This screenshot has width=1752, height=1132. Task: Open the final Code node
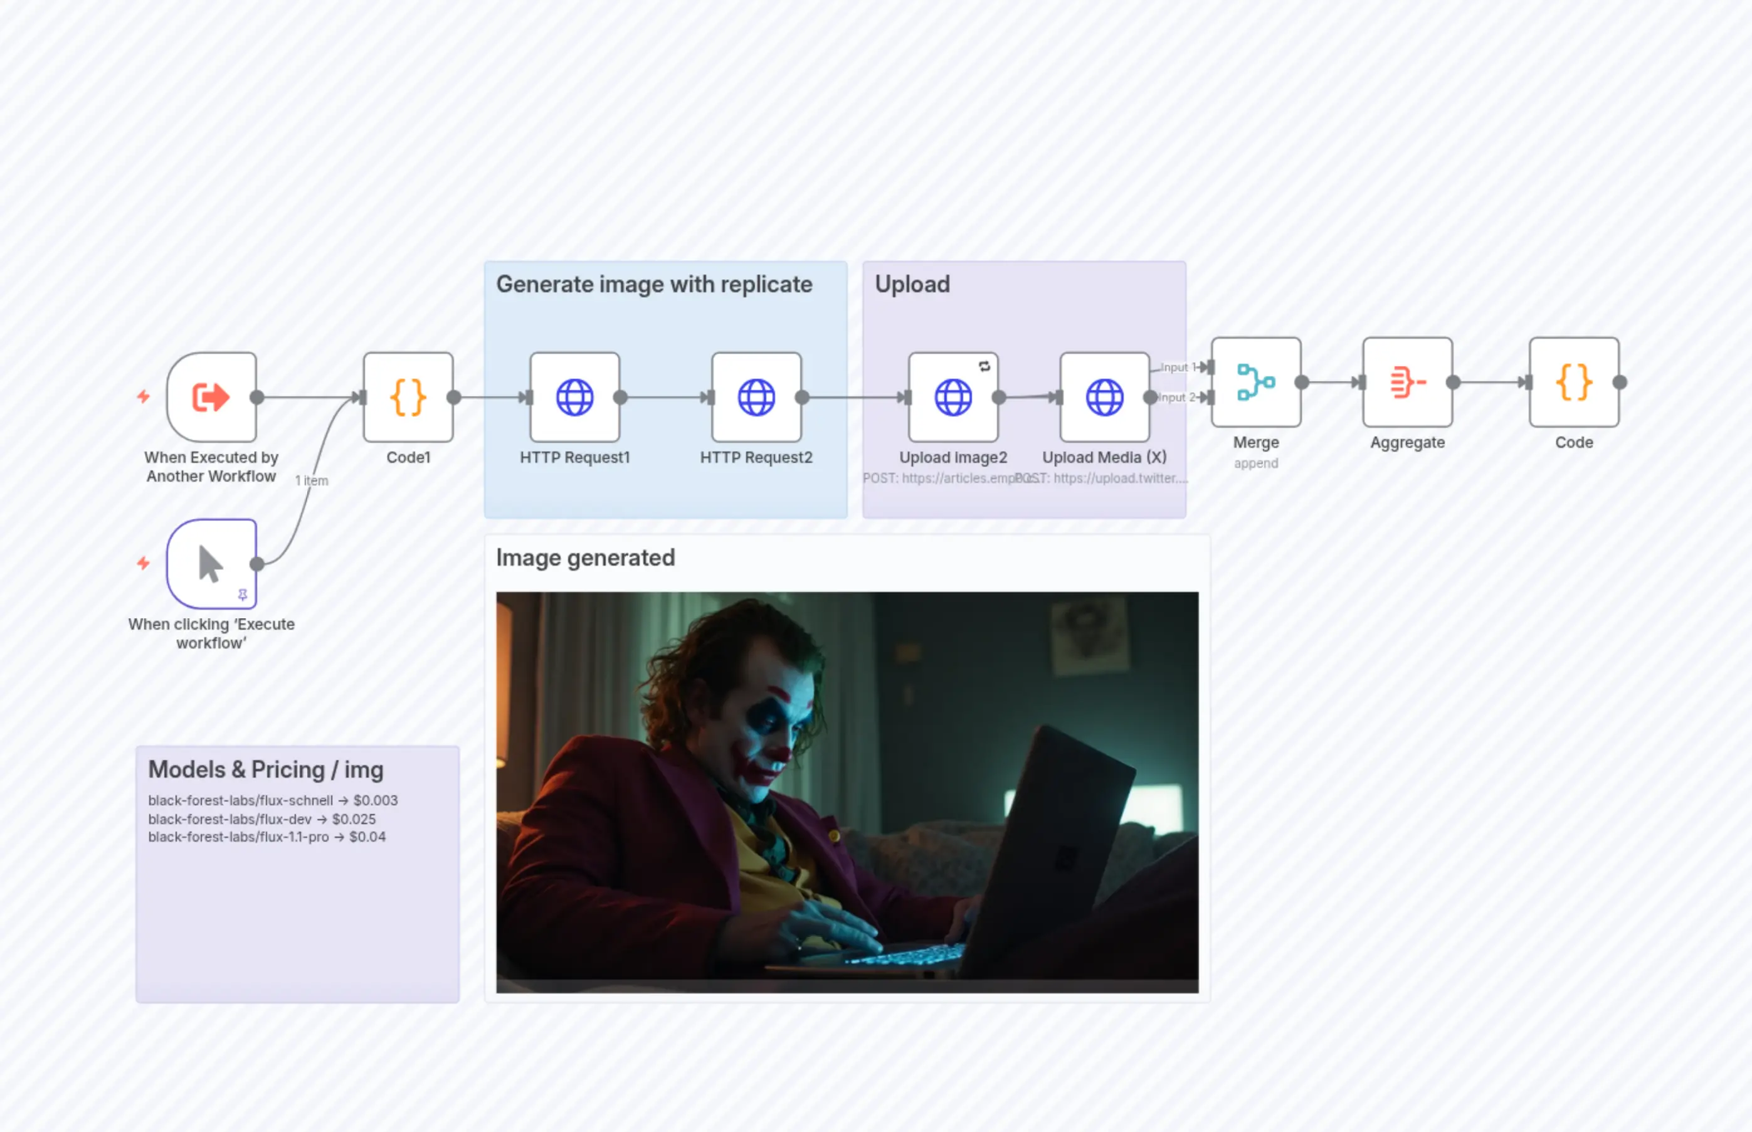click(x=1572, y=382)
